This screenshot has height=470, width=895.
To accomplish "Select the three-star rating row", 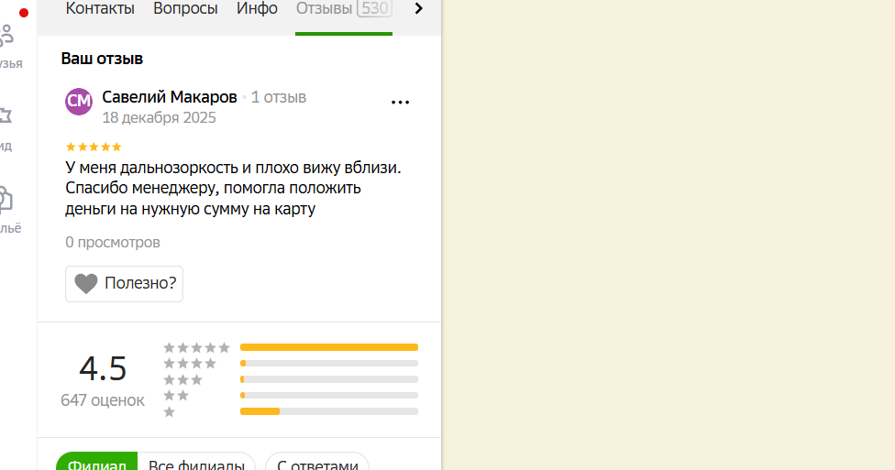I will tap(291, 379).
